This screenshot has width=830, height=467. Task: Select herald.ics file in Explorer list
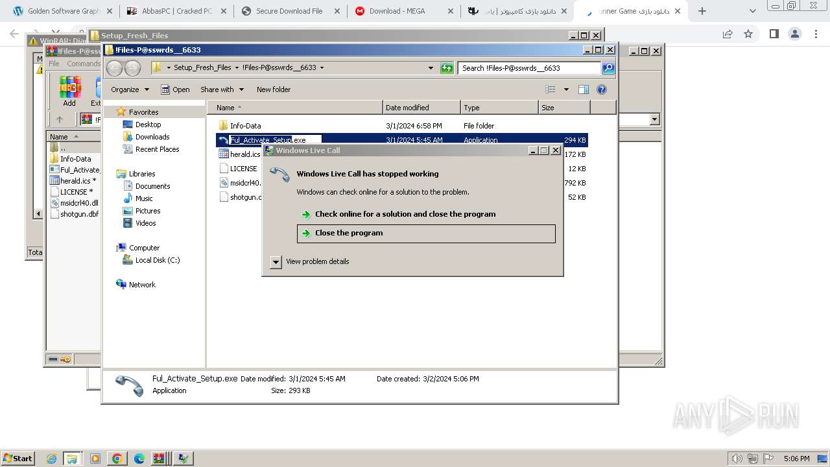click(240, 154)
